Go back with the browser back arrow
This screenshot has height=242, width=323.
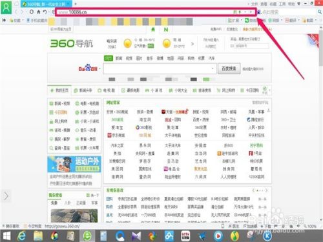(16, 12)
